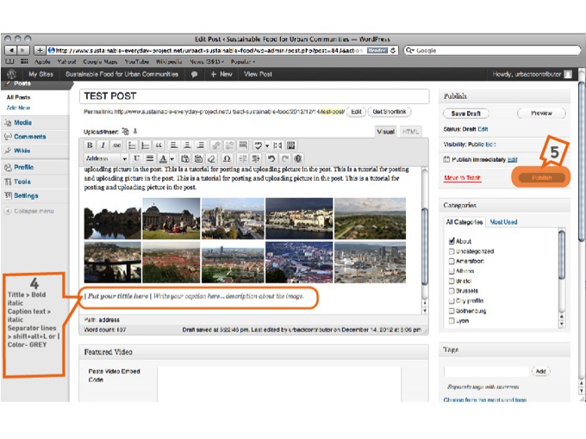This screenshot has width=586, height=439.
Task: Click the Outdent icon
Action: (x=243, y=158)
